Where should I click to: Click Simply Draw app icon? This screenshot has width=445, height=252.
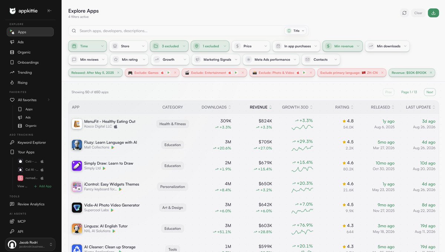(x=77, y=166)
